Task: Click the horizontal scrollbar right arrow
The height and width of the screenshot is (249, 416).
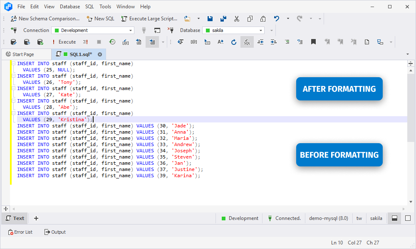Action: click(x=404, y=209)
